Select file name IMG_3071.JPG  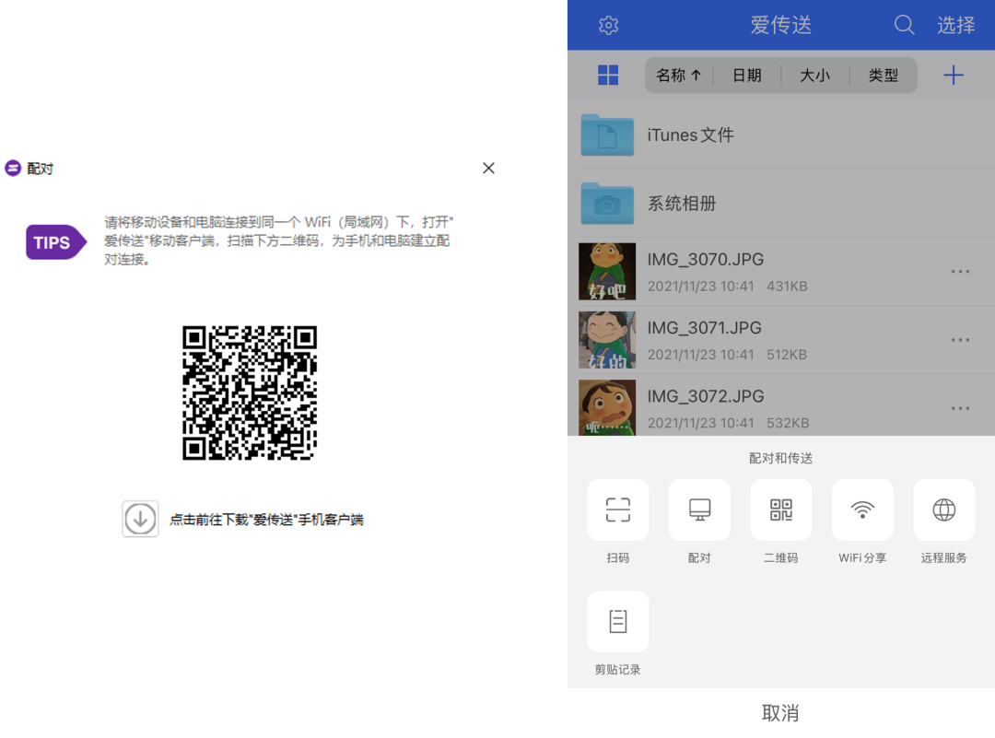click(x=704, y=328)
